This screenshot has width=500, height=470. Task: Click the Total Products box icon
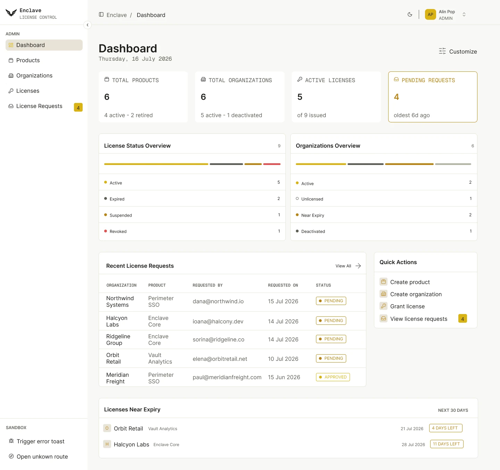pos(107,79)
